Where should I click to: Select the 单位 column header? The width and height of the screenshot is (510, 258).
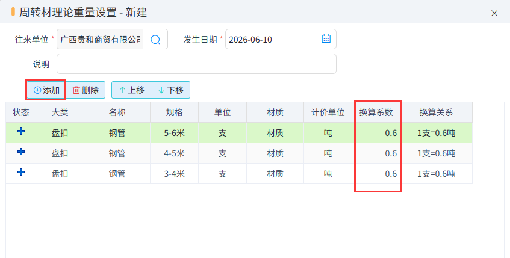(x=222, y=112)
